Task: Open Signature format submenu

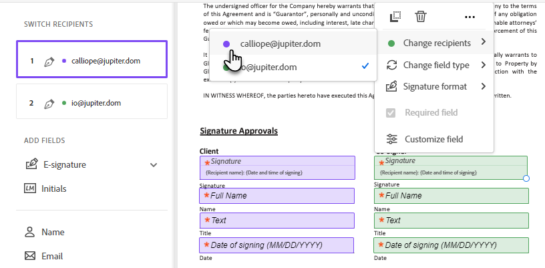Action: 434,87
